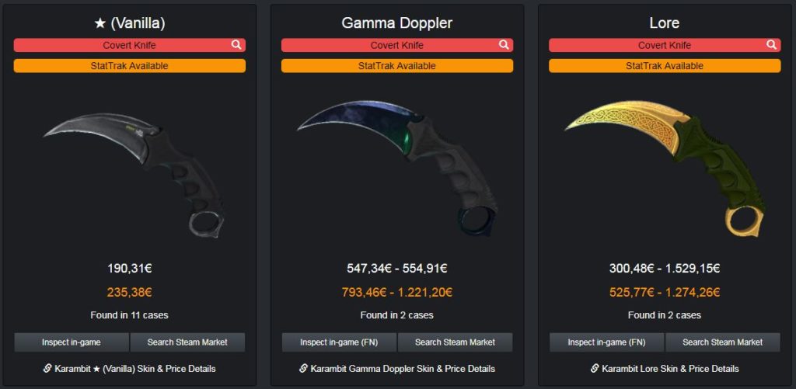
Task: Click the chain link icon beside Karambit Vanilla details
Action: click(47, 368)
